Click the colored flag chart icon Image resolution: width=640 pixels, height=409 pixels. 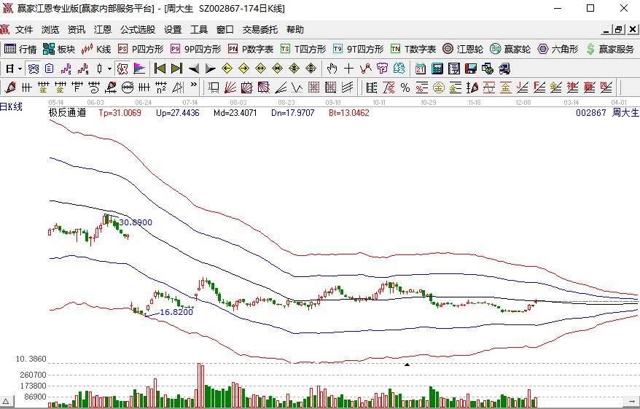pyautogui.click(x=139, y=69)
